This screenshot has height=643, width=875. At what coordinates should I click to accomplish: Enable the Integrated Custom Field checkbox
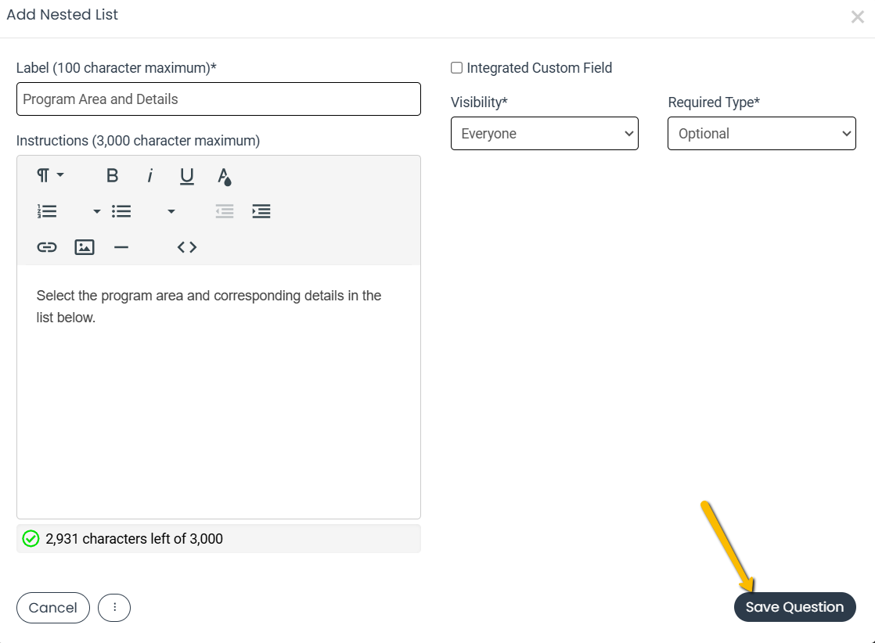pos(456,68)
